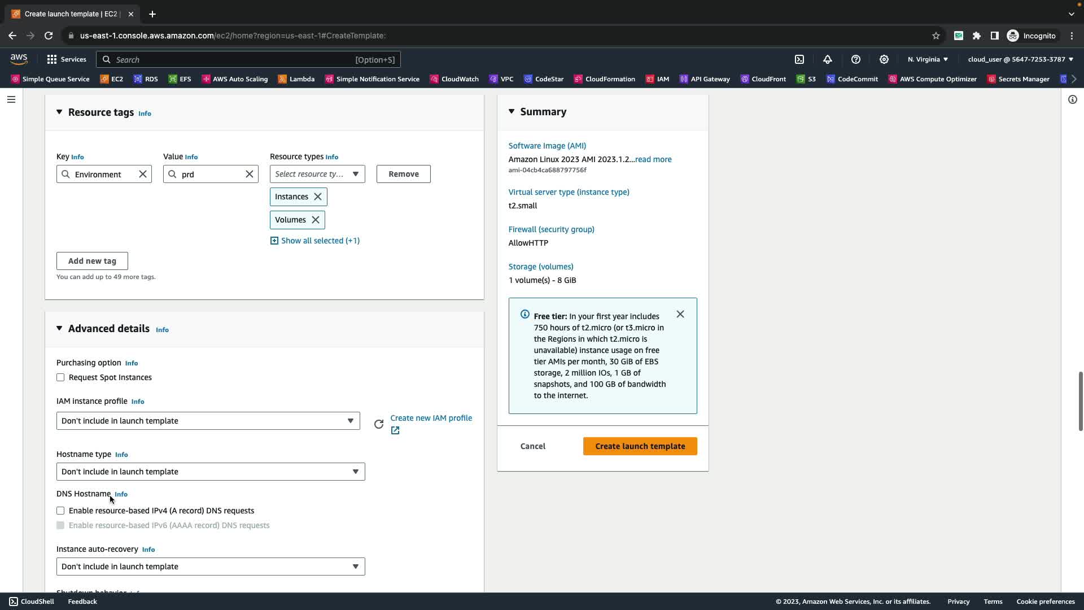Collapse the Resource tags section
The image size is (1084, 610).
coord(59,112)
